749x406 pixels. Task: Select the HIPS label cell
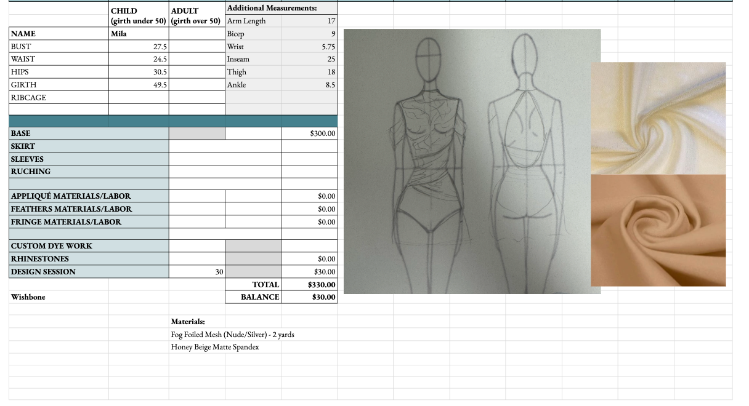(59, 72)
